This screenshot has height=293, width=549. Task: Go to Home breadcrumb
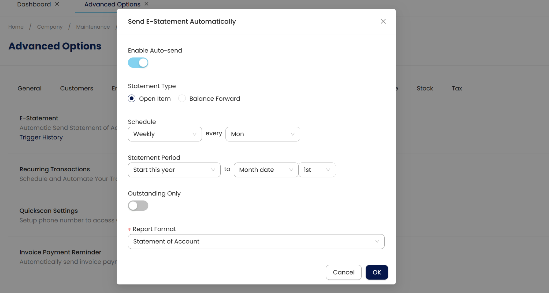tap(16, 27)
